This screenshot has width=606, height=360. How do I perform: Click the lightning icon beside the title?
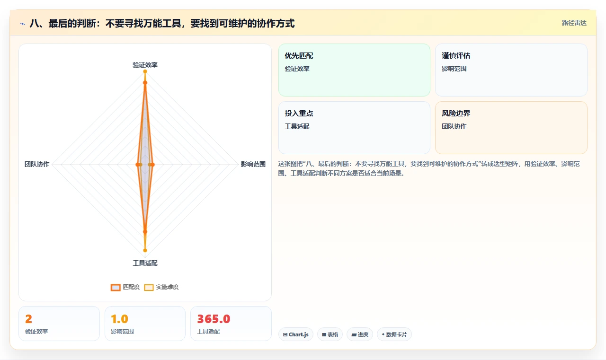click(x=22, y=24)
